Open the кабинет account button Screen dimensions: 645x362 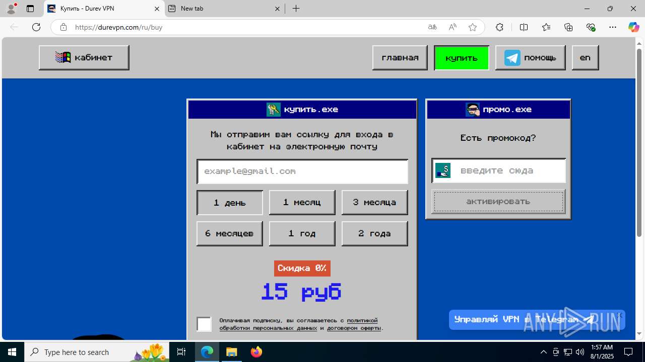84,57
